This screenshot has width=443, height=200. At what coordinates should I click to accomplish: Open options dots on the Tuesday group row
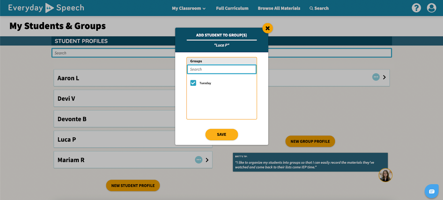pyautogui.click(x=376, y=77)
